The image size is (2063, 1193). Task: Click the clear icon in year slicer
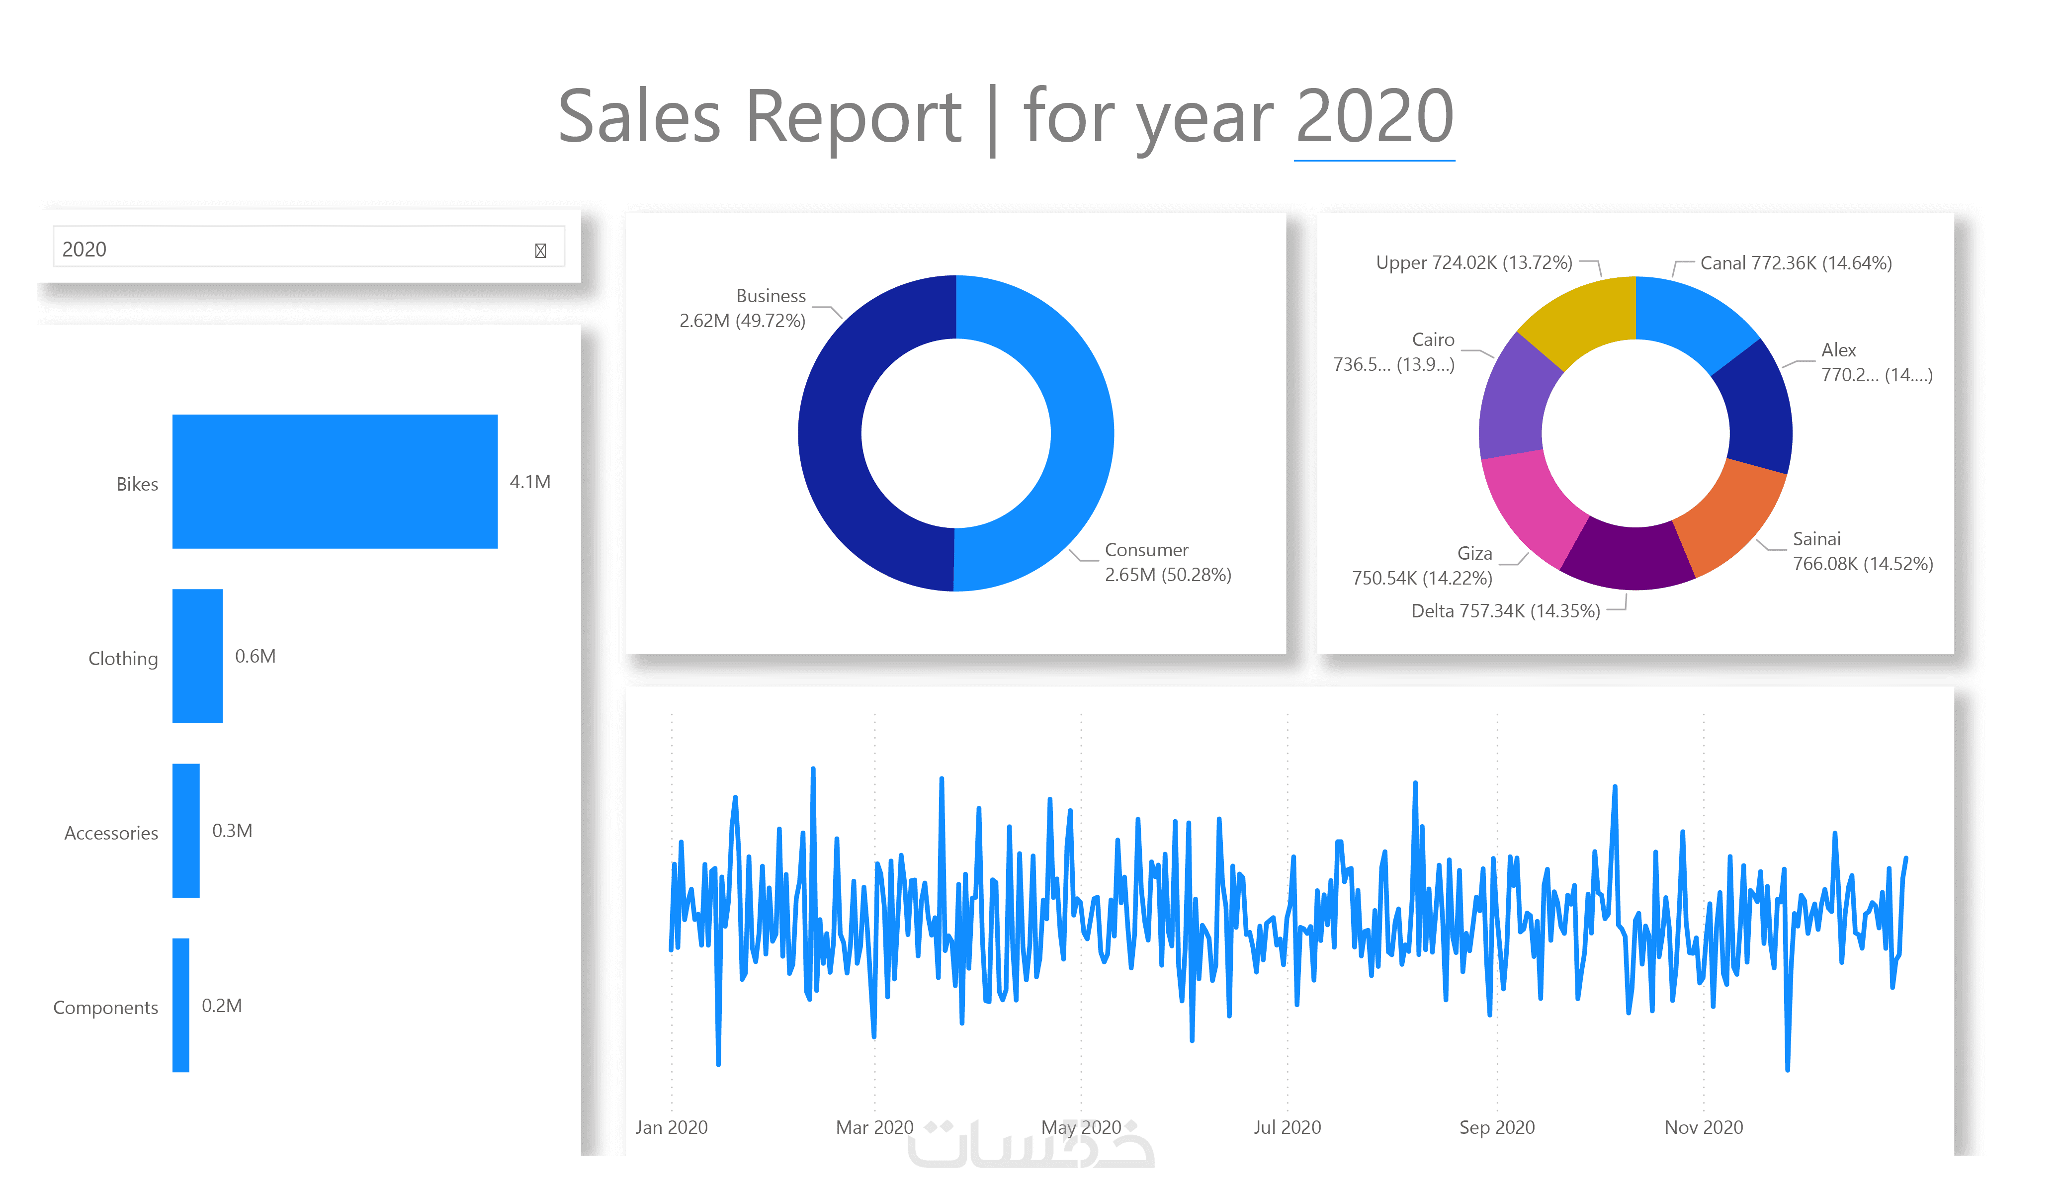click(x=540, y=251)
